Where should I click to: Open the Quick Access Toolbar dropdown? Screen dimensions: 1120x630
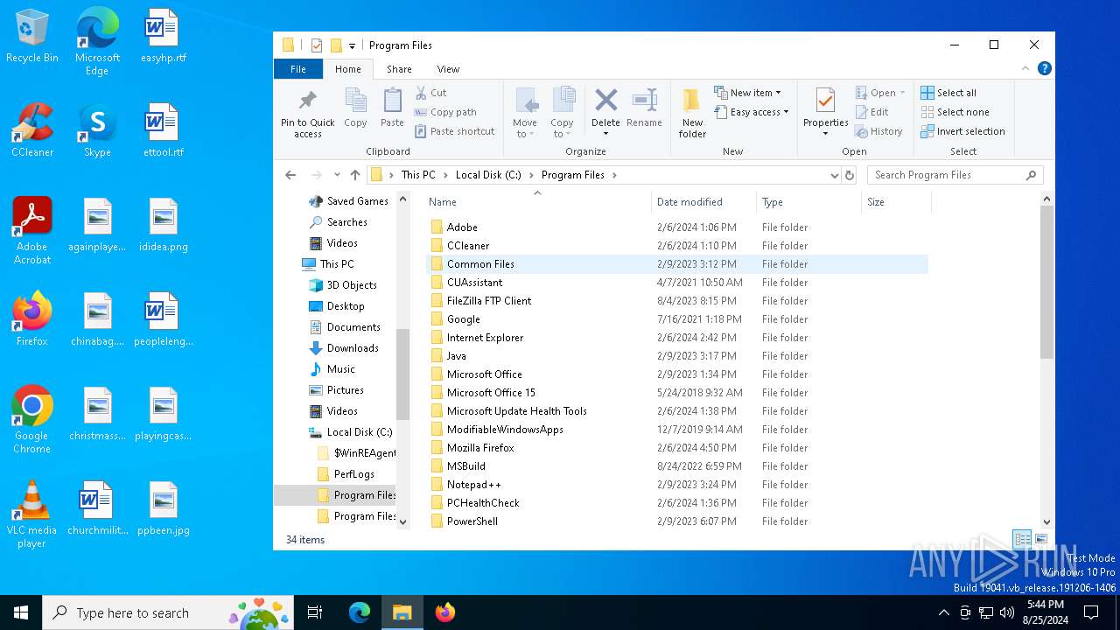[352, 45]
